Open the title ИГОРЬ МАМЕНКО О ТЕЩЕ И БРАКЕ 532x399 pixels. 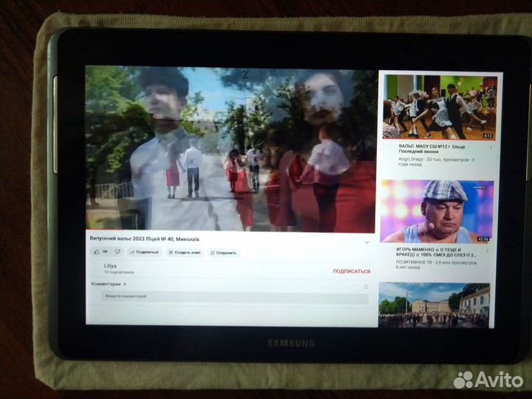[436, 252]
